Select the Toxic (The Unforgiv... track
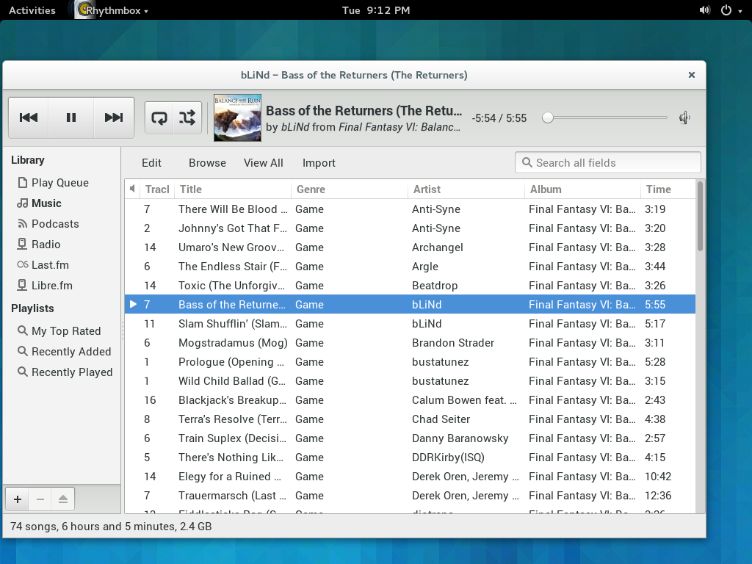The height and width of the screenshot is (564, 752). (x=410, y=286)
